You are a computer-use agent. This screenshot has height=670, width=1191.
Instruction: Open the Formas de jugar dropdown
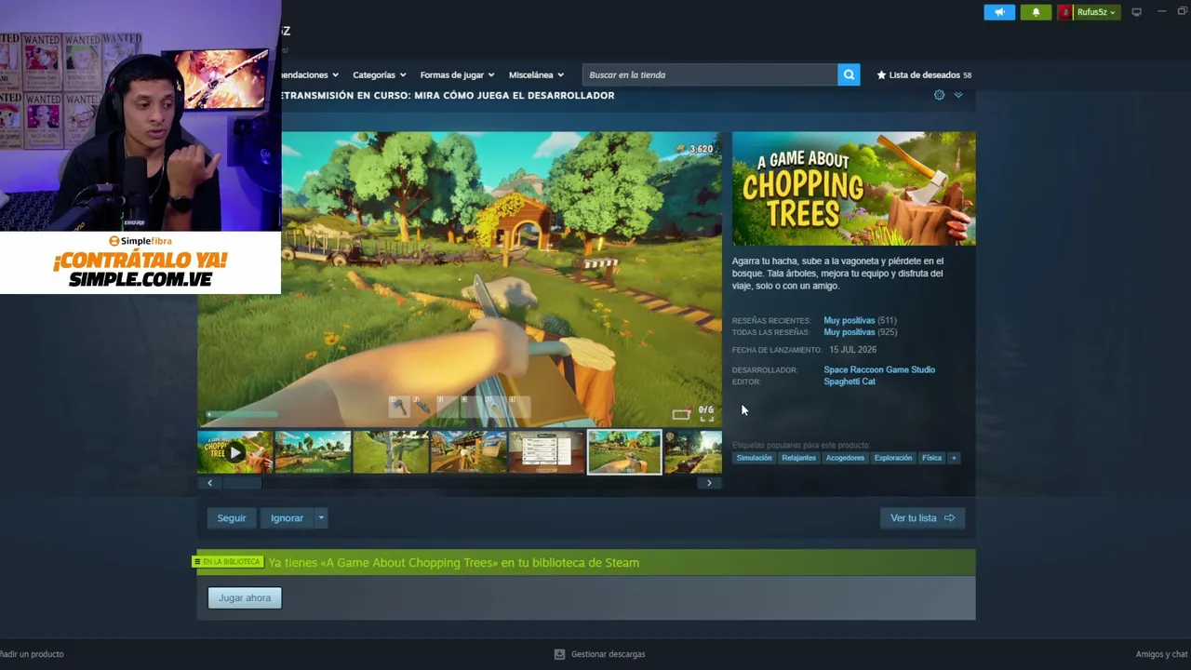coord(457,74)
